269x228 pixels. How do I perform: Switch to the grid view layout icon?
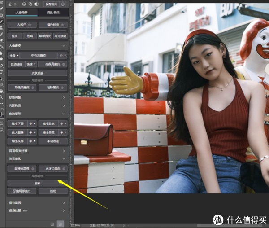click(x=52, y=224)
